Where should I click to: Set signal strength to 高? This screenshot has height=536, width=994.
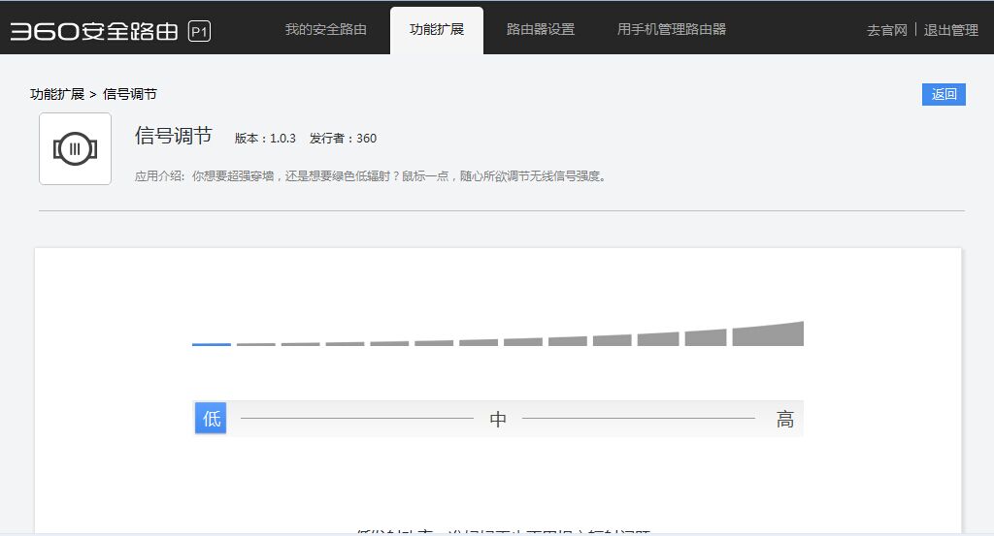pyautogui.click(x=784, y=419)
